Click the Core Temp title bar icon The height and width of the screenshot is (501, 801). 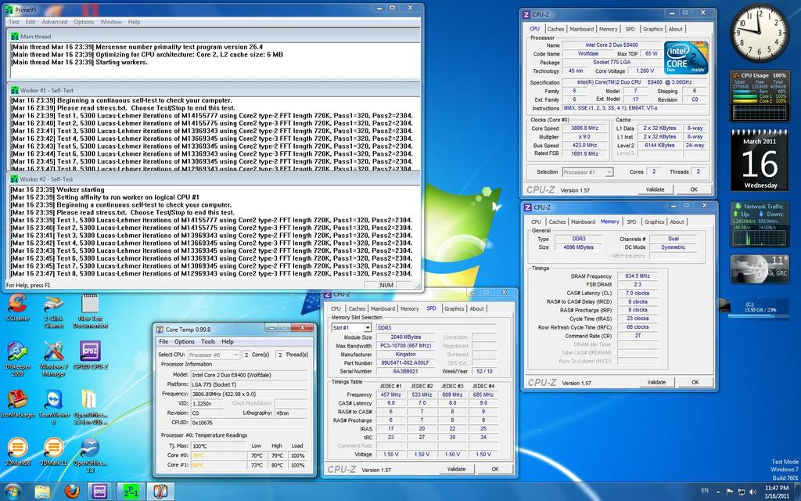click(160, 330)
